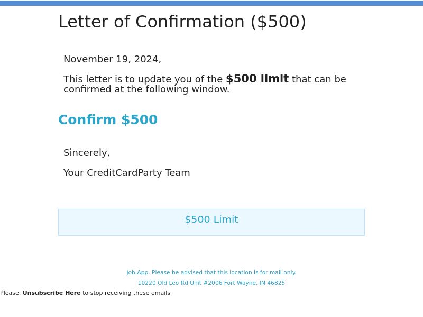Click the word Please in the footer
This screenshot has width=423, height=317.
(x=10, y=293)
